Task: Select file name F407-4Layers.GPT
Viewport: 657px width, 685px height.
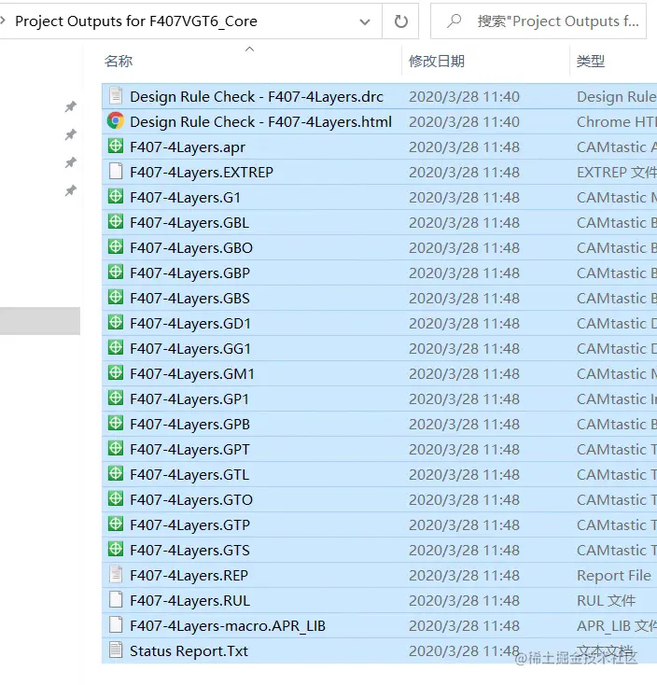Action: (189, 450)
